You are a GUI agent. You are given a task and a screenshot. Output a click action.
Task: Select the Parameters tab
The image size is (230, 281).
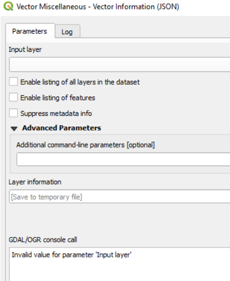click(30, 31)
